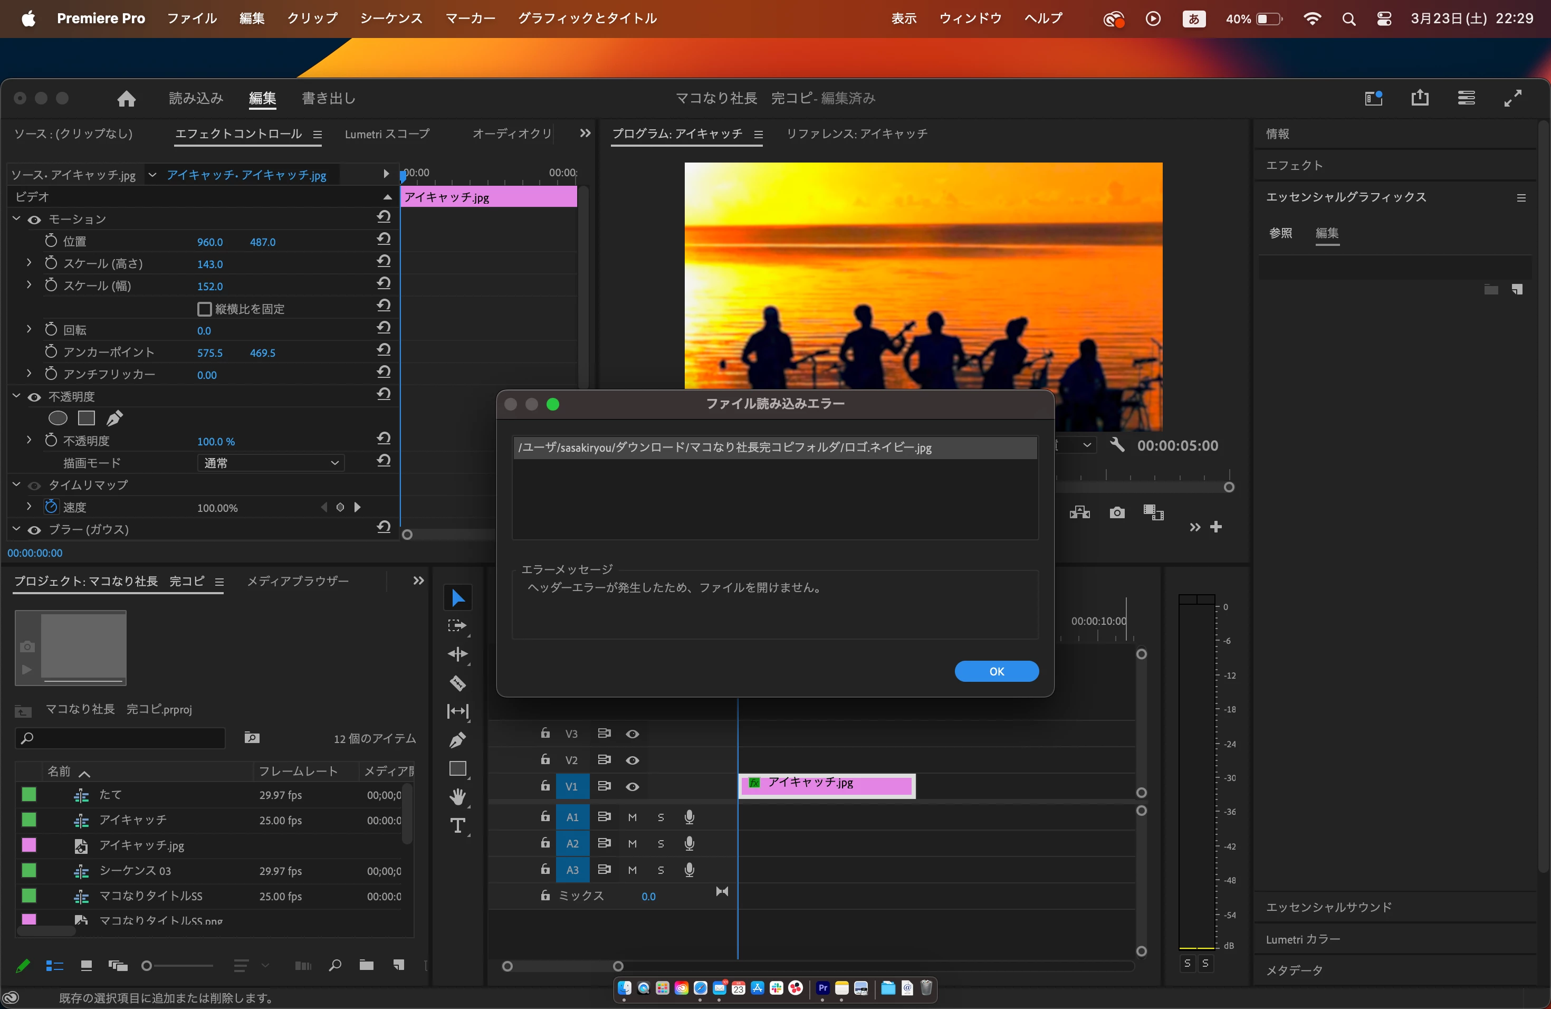1551x1009 pixels.
Task: Open the シーケンス menu in the menu bar
Action: (391, 18)
